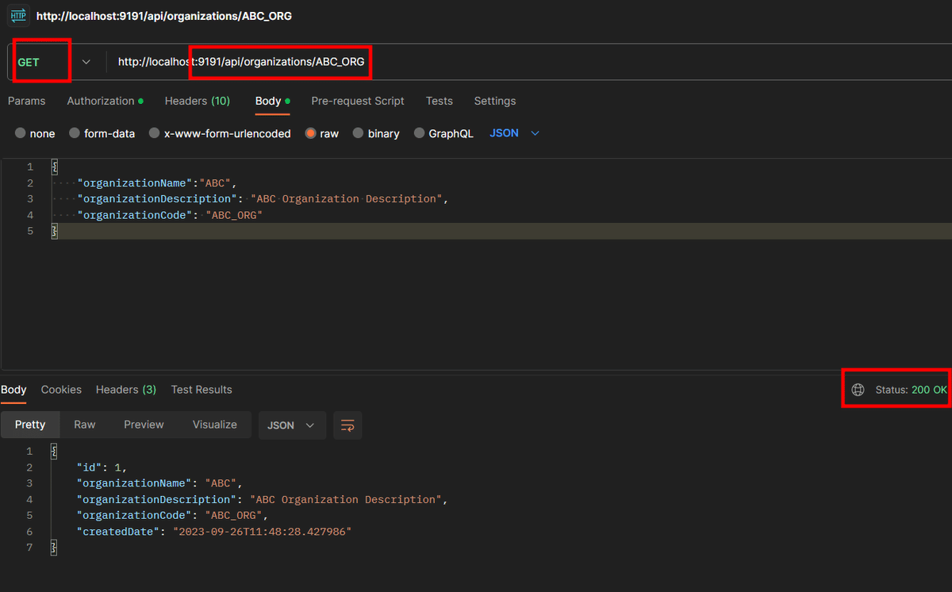Switch to the response Body tab
952x592 pixels.
[x=13, y=390]
